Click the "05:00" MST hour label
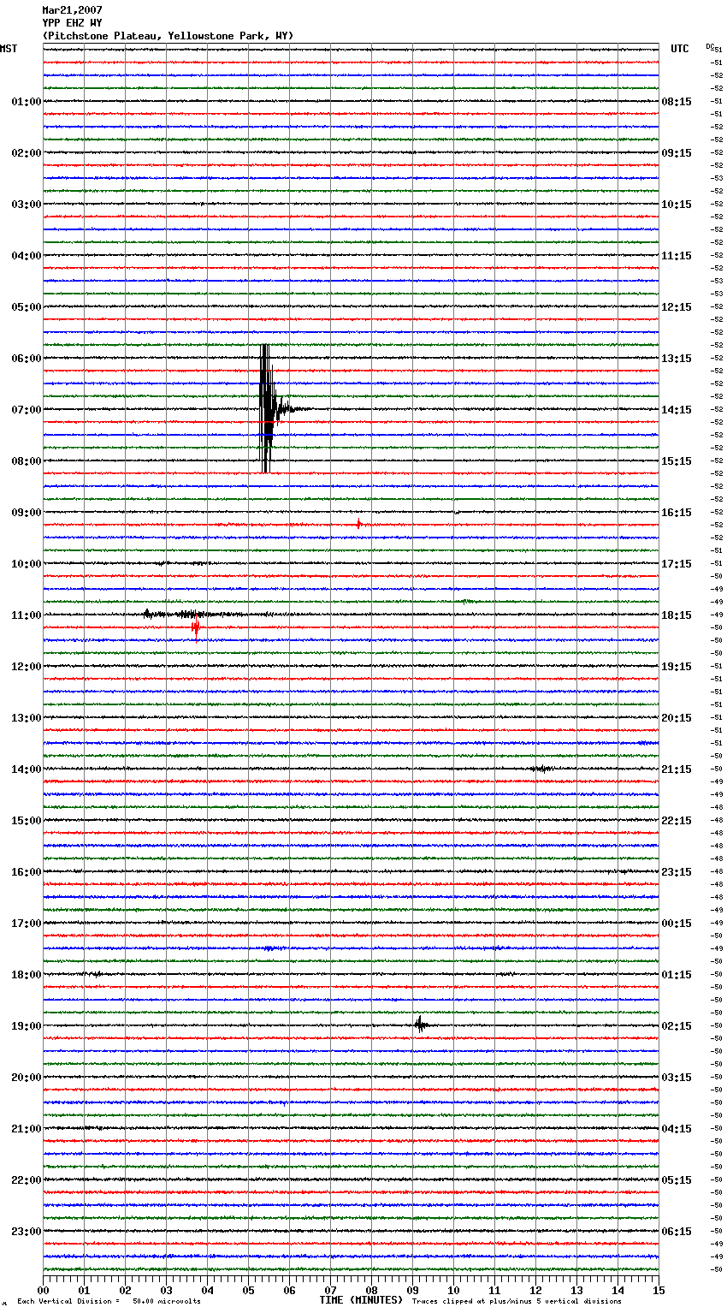Screen dimensions: 727x1313 (x=27, y=307)
